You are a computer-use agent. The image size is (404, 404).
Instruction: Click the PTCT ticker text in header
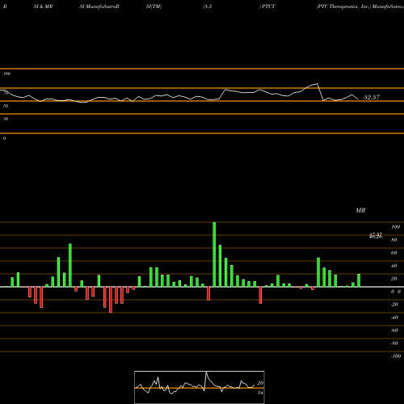tap(268, 6)
